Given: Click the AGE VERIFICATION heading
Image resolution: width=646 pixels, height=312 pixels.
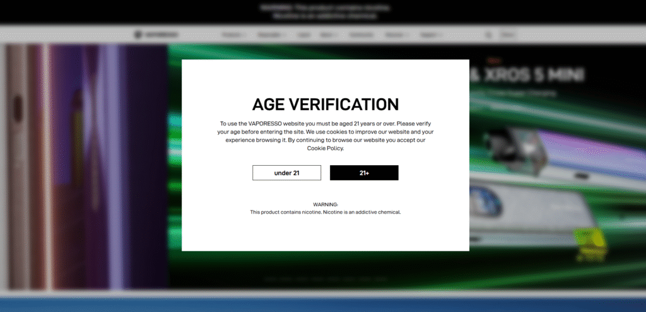Looking at the screenshot, I should point(326,105).
